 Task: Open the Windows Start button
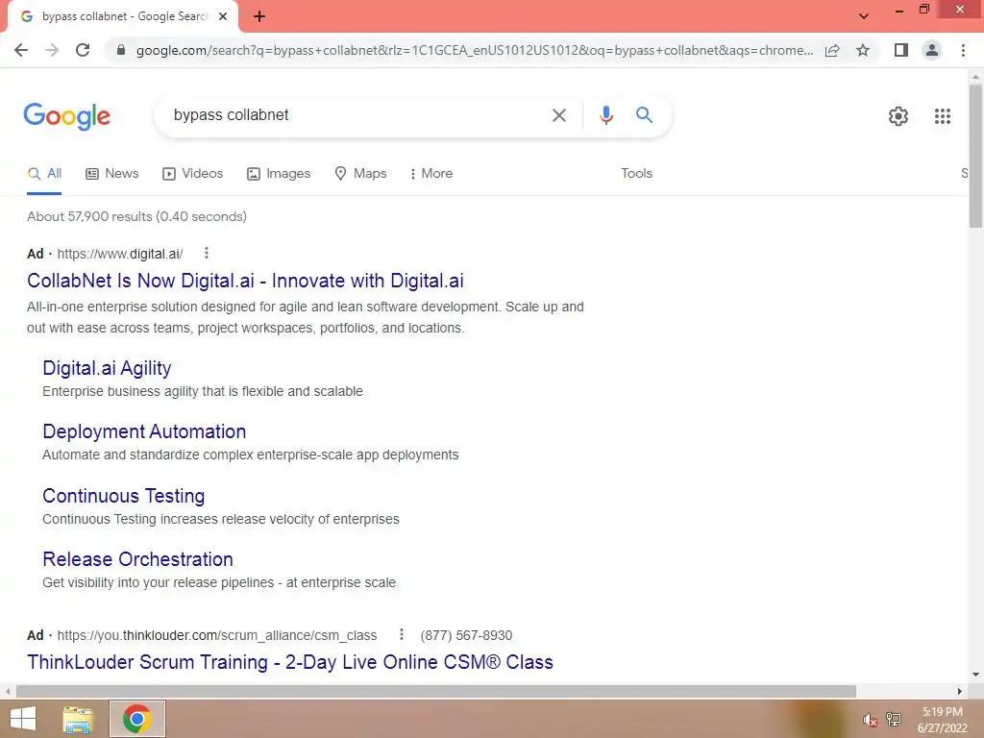[x=23, y=719]
